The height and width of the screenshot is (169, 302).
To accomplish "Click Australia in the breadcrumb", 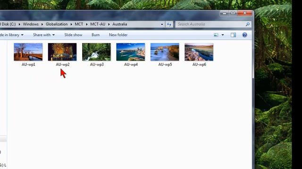I will [119, 24].
